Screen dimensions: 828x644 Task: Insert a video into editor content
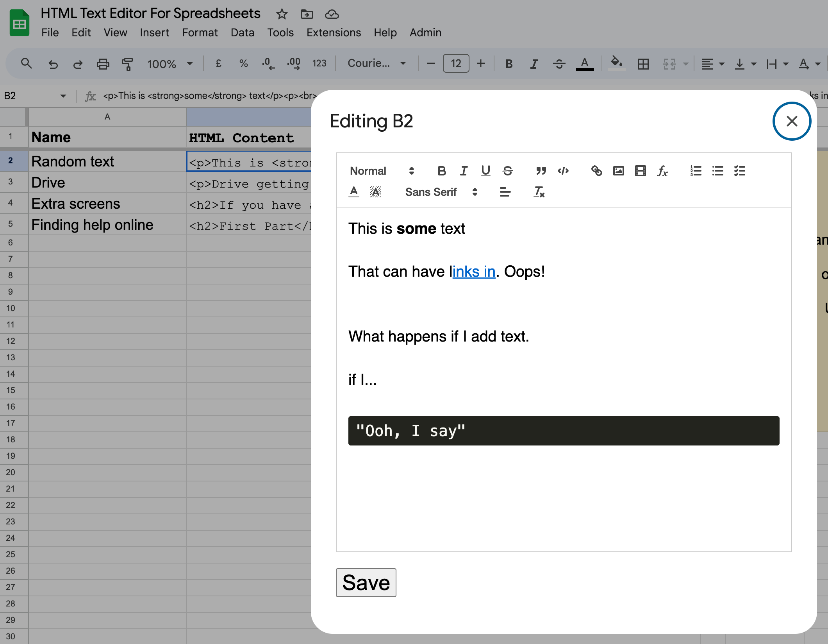click(x=640, y=171)
